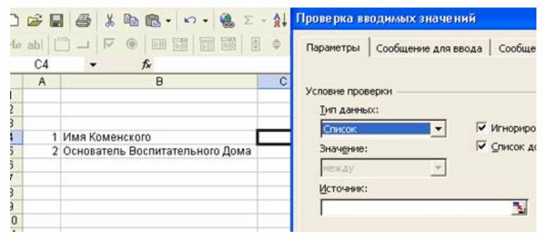This screenshot has width=544, height=240.
Task: Click the Paste clipboard icon
Action: (152, 21)
